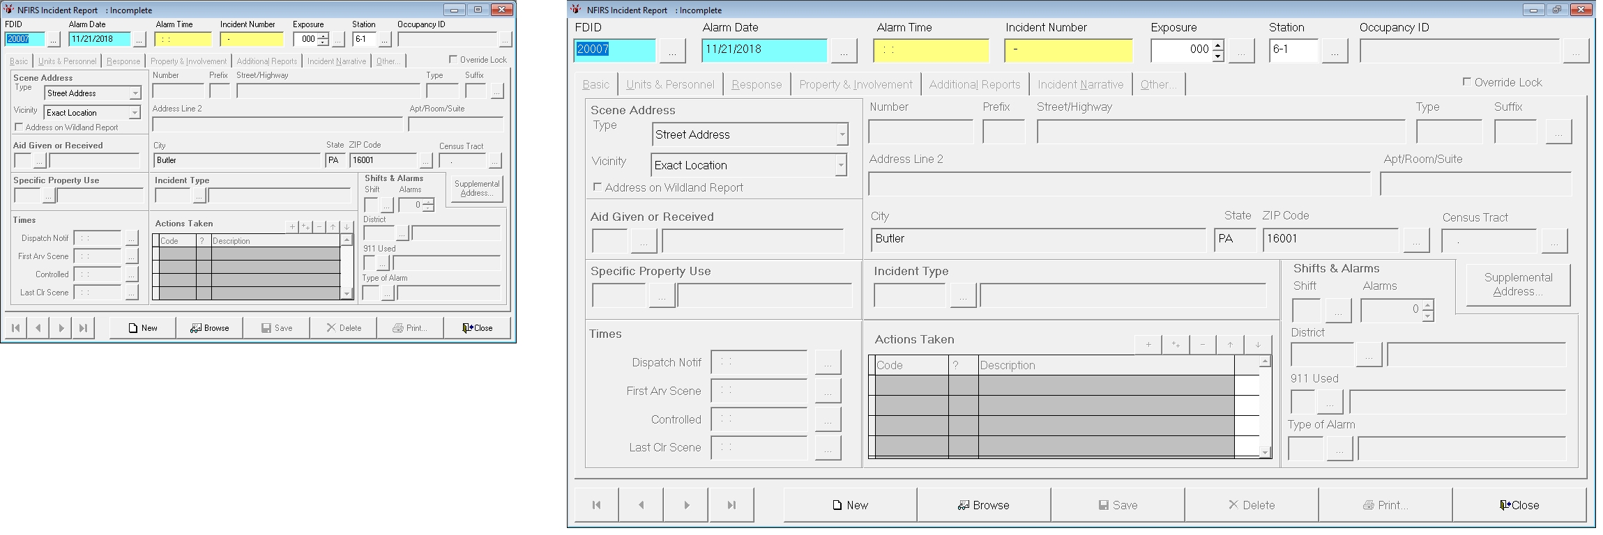Viewport: 1603px width, 535px height.
Task: Open Station lookup button in smaller window
Action: click(385, 40)
